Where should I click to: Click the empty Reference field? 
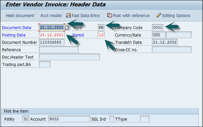(x=59, y=49)
